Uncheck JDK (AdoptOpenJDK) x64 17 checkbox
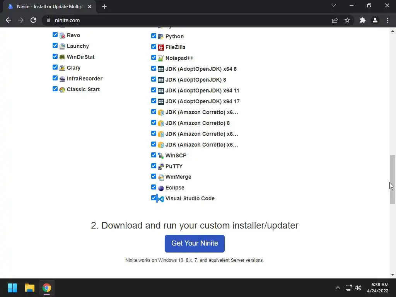The height and width of the screenshot is (297, 396). (x=154, y=101)
